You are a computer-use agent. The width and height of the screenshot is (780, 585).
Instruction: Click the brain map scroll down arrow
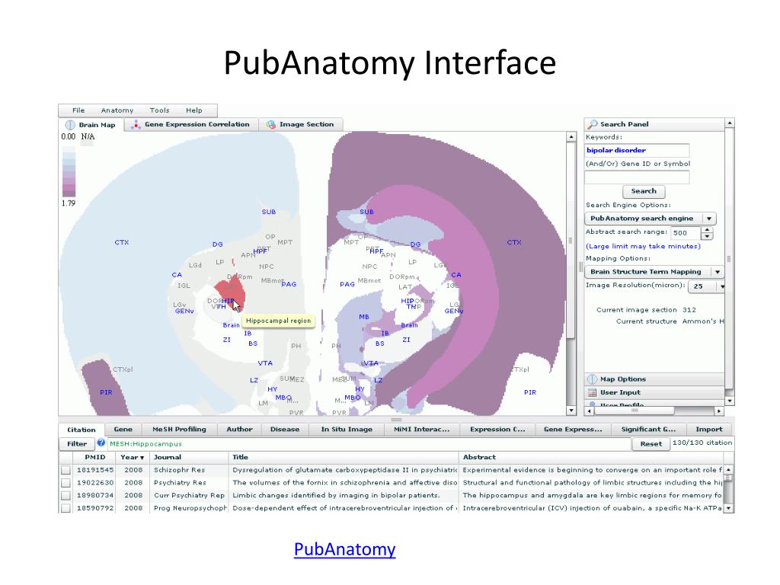click(571, 411)
